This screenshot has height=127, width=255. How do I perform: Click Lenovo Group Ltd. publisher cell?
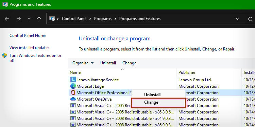pos(195,80)
